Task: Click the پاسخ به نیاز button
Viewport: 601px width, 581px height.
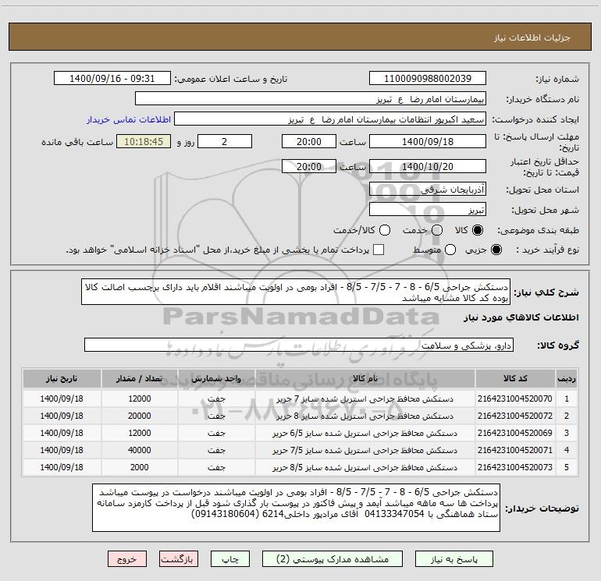Action: tap(454, 559)
